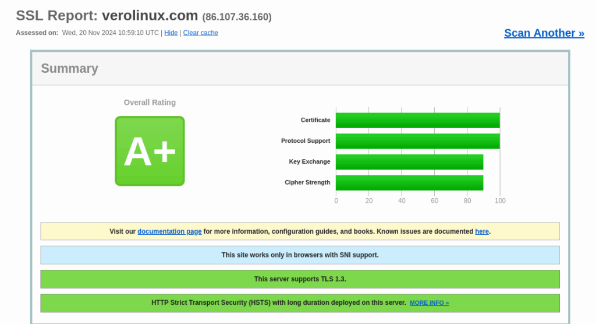596x324 pixels.
Task: Click the Overall Rating label
Action: [x=150, y=103]
